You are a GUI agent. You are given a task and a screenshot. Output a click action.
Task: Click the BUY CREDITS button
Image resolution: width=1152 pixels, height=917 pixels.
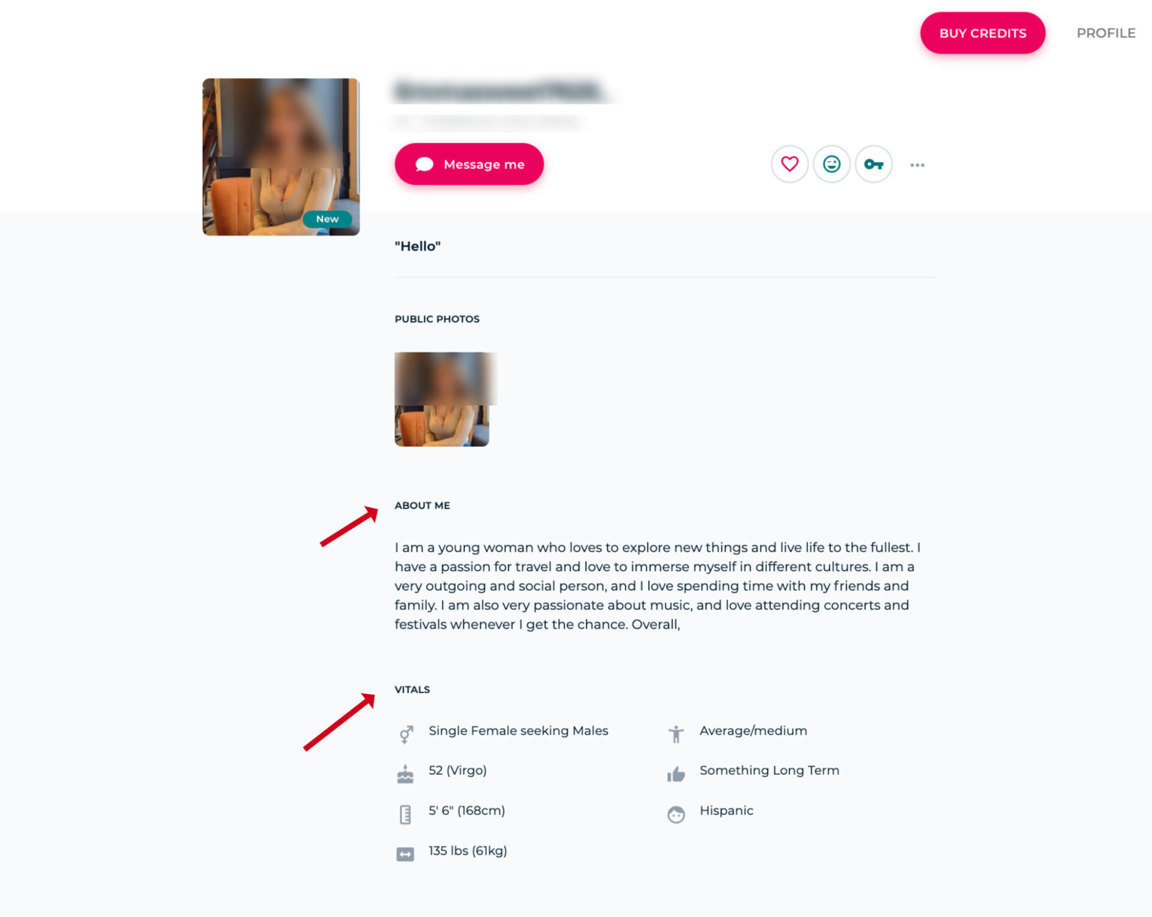983,34
